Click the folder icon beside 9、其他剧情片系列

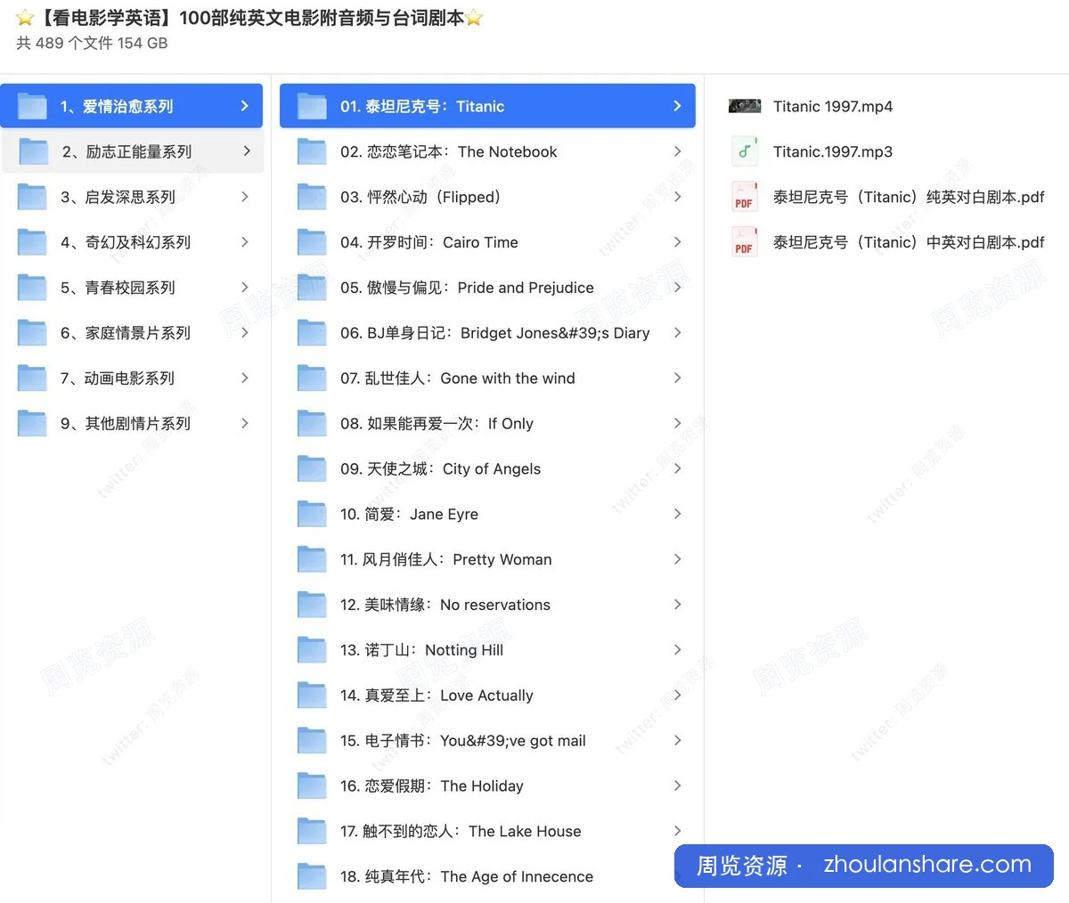coord(32,423)
